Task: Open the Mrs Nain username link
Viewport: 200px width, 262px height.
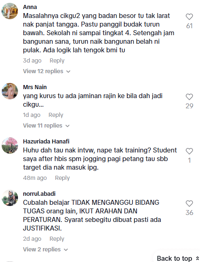Action: coord(35,87)
